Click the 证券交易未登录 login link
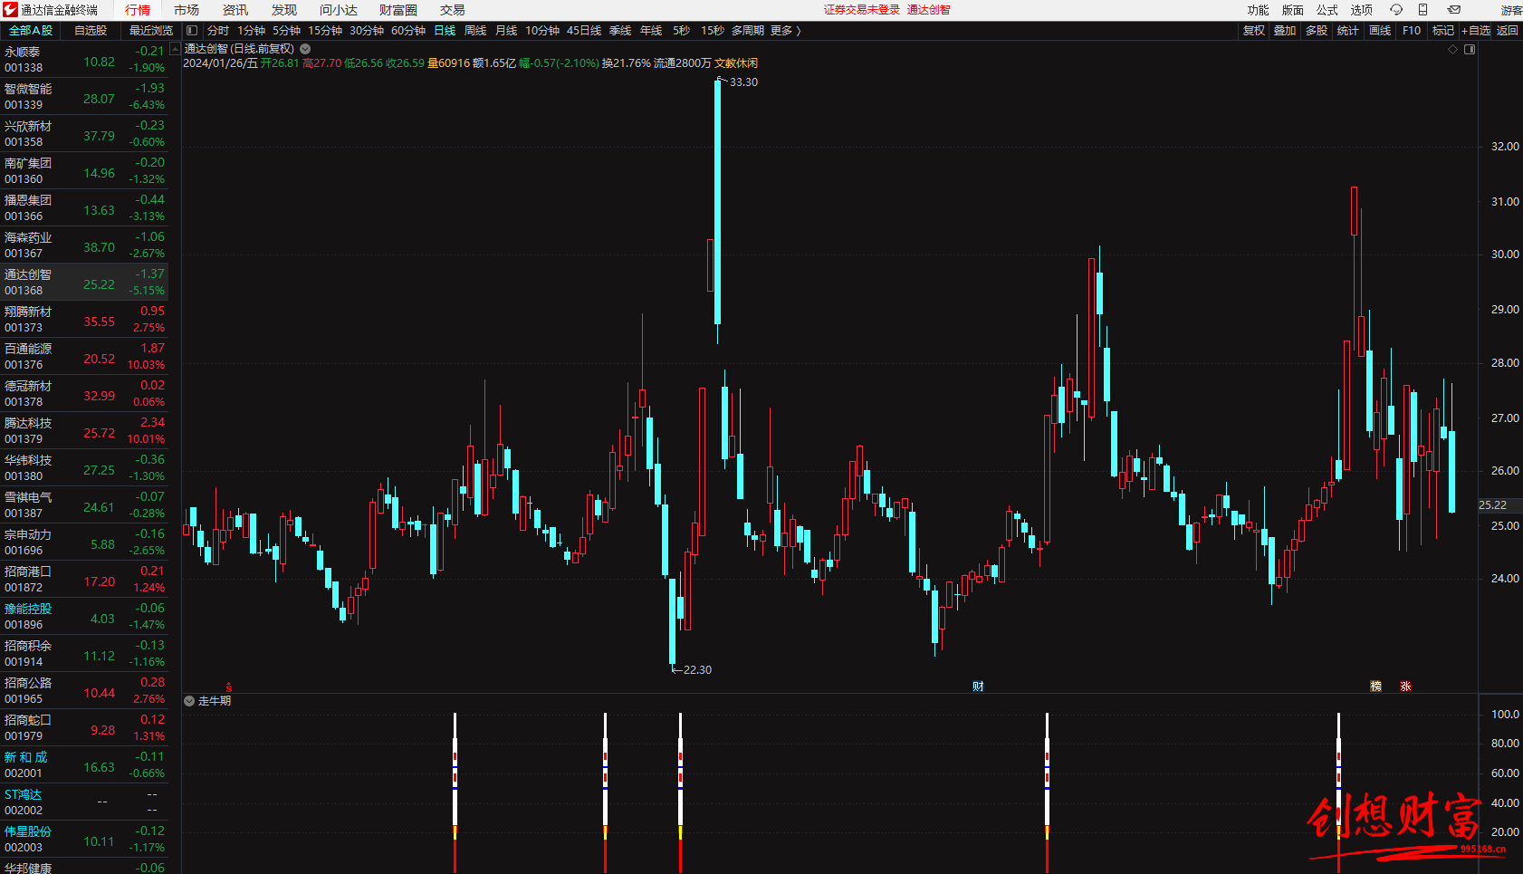The height and width of the screenshot is (874, 1523). click(x=862, y=10)
